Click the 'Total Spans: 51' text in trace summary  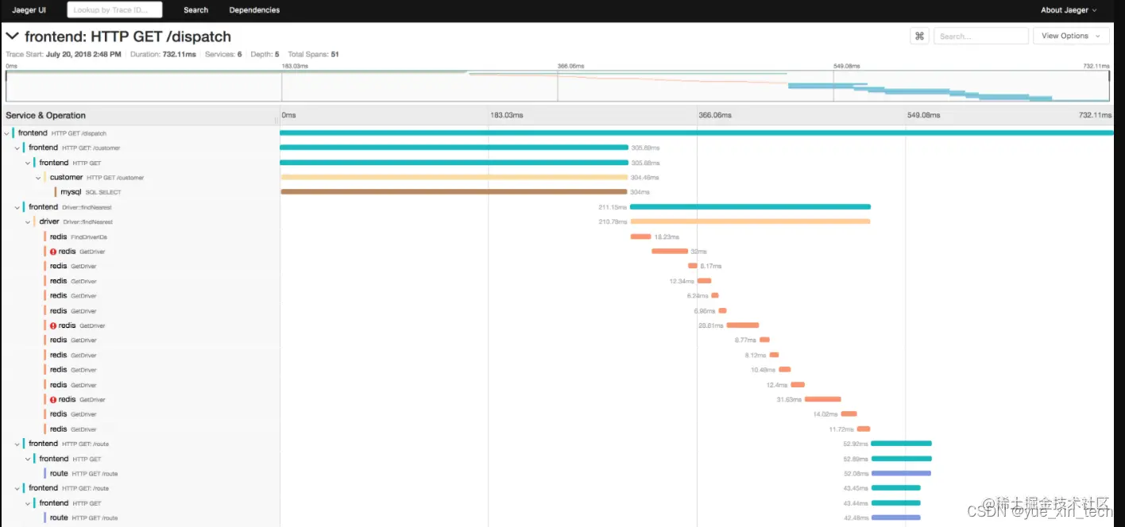coord(313,55)
